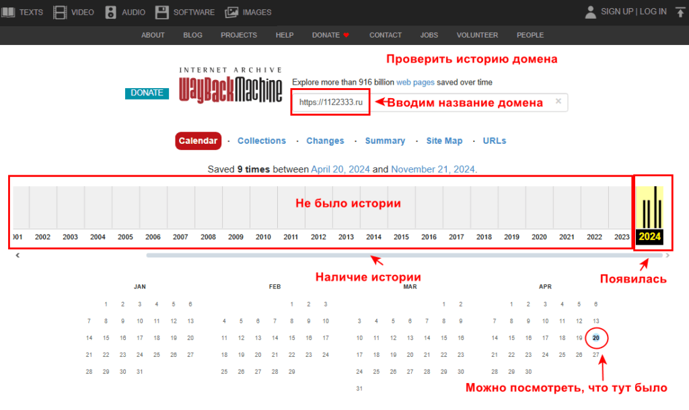Click the 'web pages' link
This screenshot has width=689, height=410.
(415, 82)
